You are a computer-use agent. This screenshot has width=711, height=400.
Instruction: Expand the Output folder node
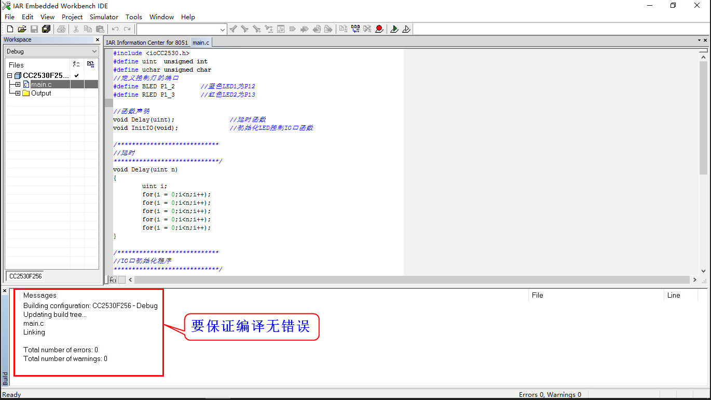click(x=18, y=94)
